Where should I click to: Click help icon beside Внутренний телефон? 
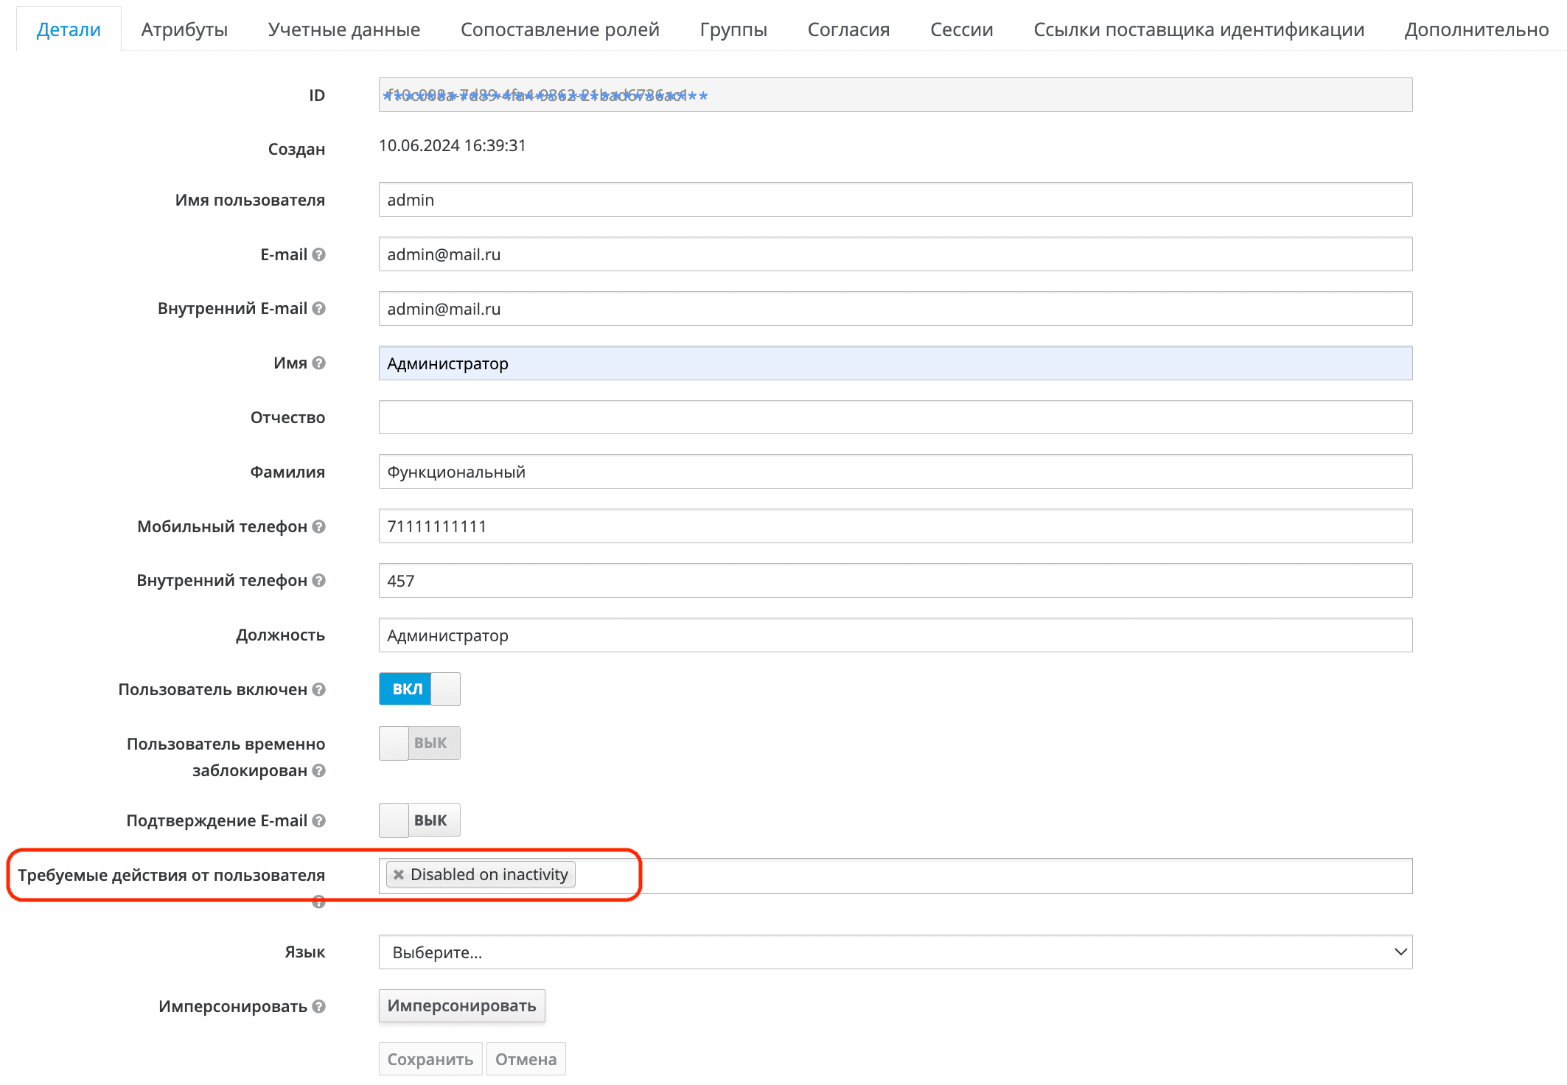pyautogui.click(x=318, y=580)
